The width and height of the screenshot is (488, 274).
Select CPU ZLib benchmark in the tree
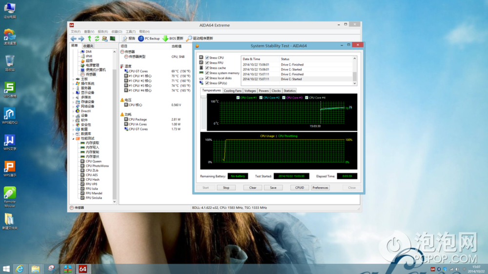(x=90, y=171)
